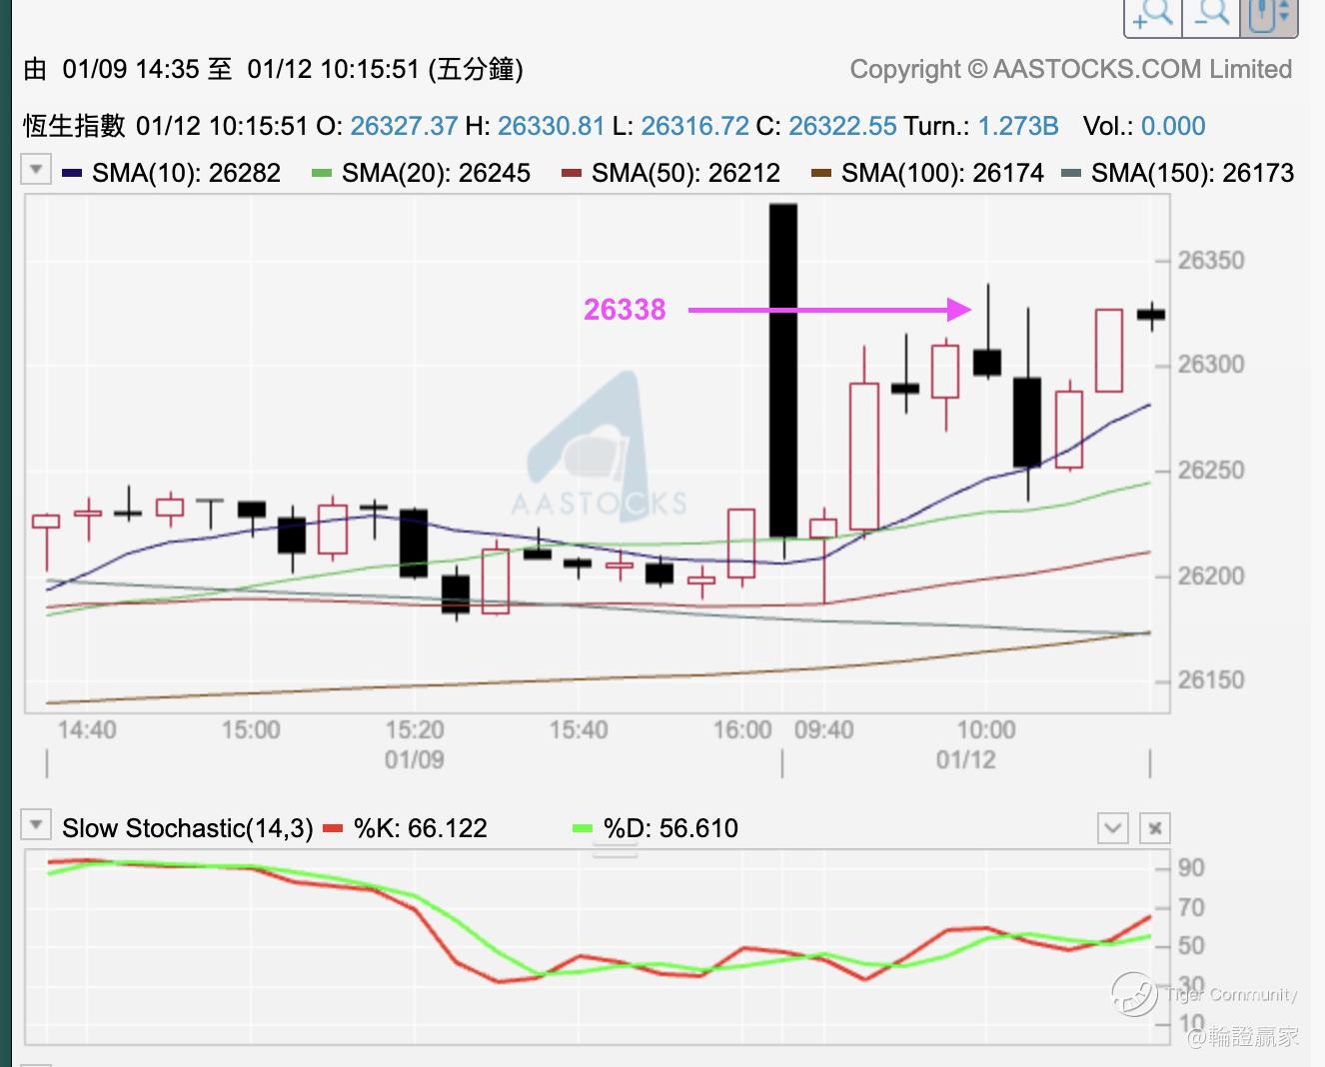Click the low price 26316.72

[694, 126]
